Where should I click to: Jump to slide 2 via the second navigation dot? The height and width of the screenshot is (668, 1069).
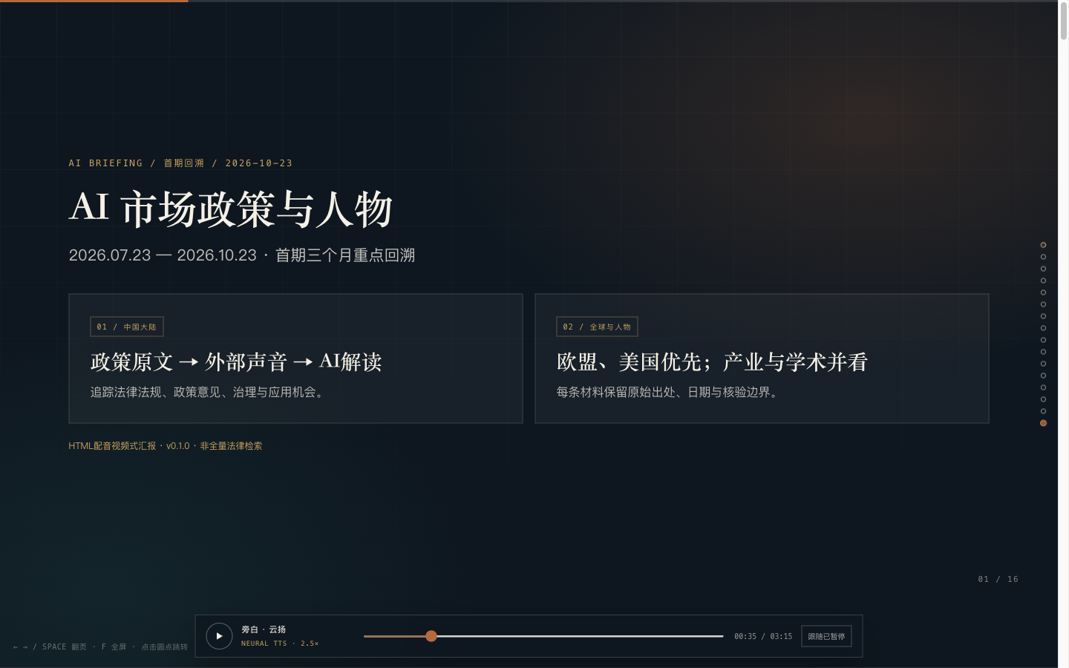[1043, 257]
